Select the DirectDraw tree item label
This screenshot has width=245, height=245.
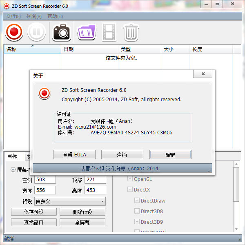coord(153,200)
